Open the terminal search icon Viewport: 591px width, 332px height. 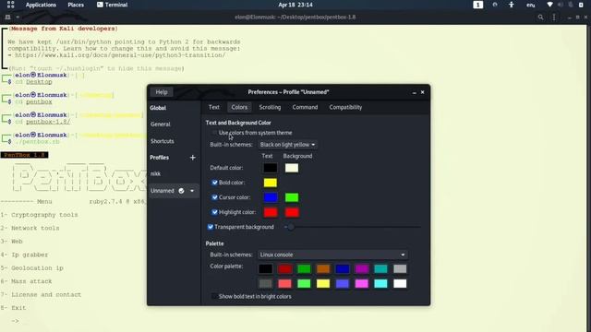click(x=540, y=17)
